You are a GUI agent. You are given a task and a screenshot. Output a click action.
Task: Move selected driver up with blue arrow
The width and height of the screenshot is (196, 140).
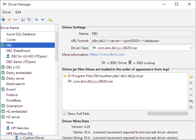point(37,20)
